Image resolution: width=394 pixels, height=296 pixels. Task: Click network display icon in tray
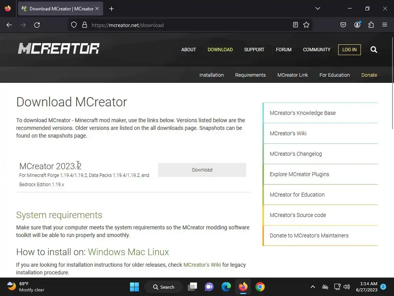click(x=337, y=287)
